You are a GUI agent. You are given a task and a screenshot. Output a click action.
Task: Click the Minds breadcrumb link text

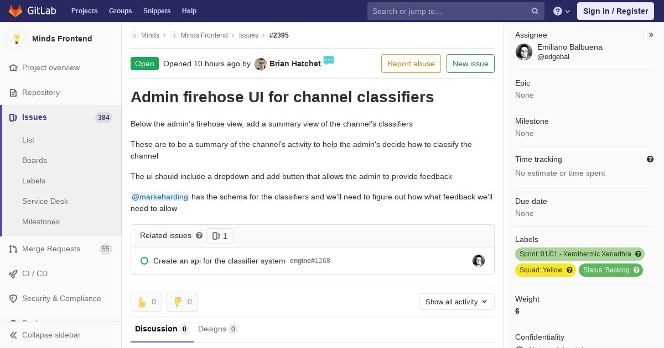tap(150, 35)
